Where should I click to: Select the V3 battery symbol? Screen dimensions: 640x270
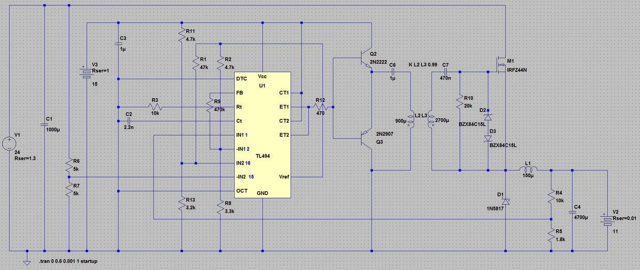click(x=86, y=73)
